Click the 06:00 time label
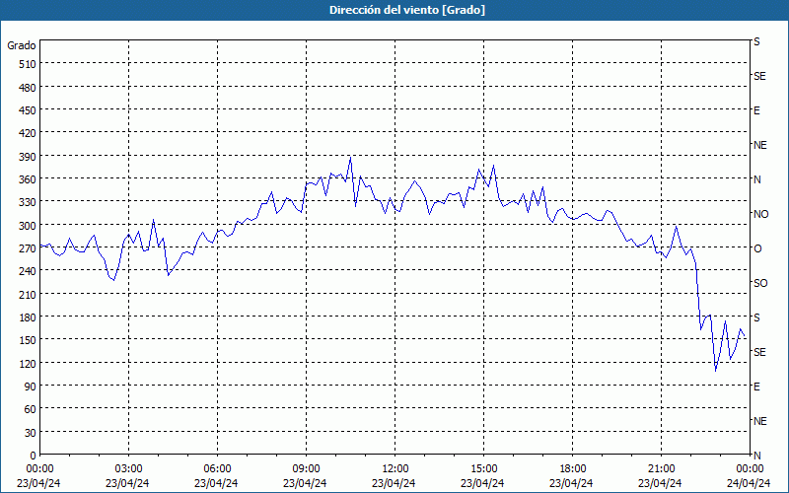 [x=217, y=469]
